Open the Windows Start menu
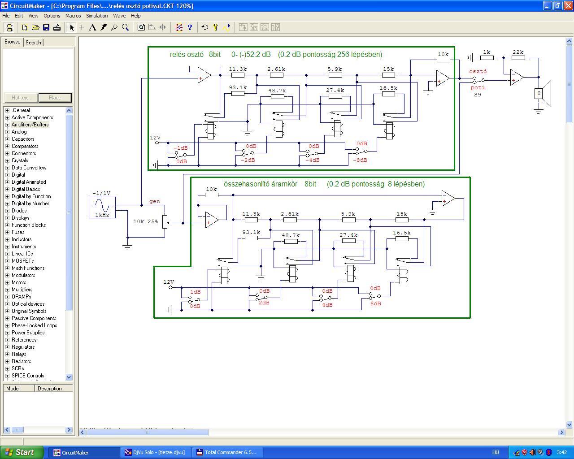574x459 pixels. [22, 452]
